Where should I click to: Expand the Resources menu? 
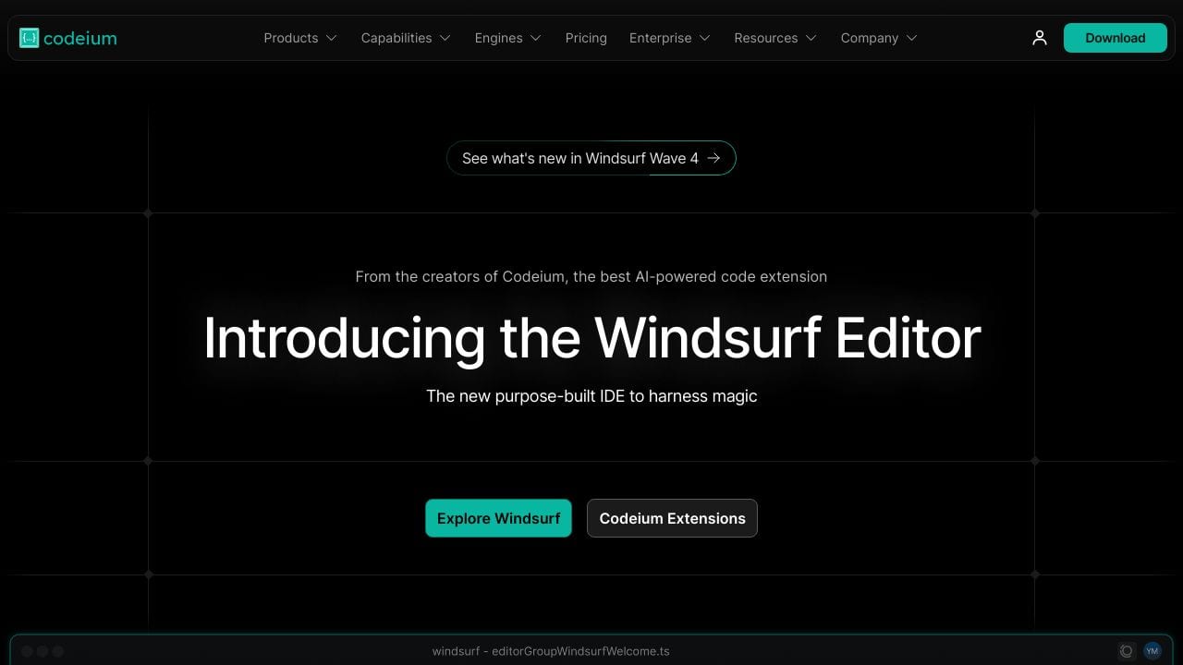775,38
